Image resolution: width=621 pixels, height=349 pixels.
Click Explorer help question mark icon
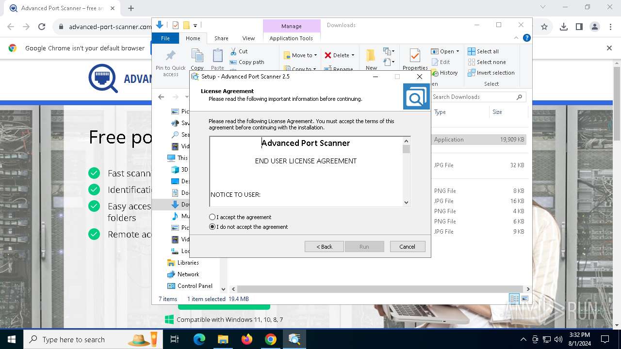tap(526, 38)
